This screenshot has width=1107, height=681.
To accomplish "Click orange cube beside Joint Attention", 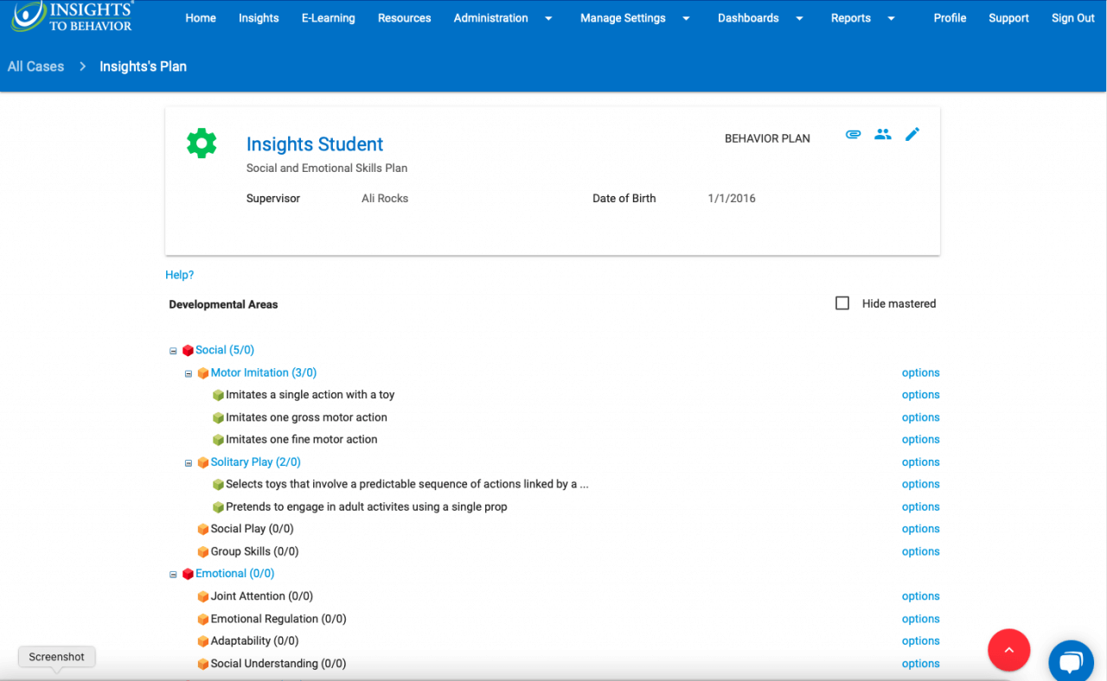I will click(x=203, y=596).
